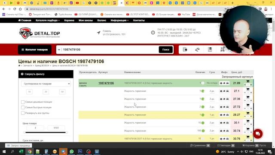Screen dimensions: 275x155
Task: Open Excel from the taskbar
Action: pos(21,152)
